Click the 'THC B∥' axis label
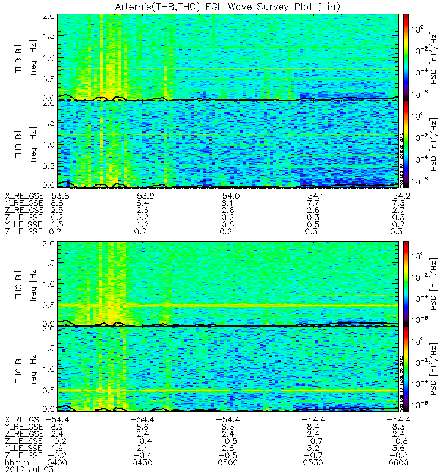Image resolution: width=446 pixels, height=476 pixels. (x=19, y=369)
